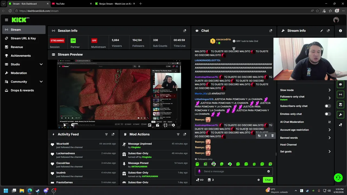Open the info icon at top right
Viewport: 347px width, 195px height.
pos(340,31)
